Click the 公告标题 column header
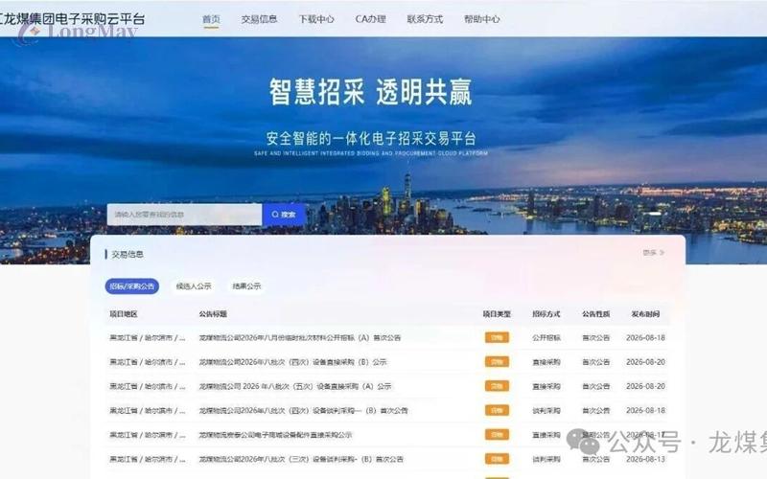Viewport: 767px width, 479px height. coord(213,314)
